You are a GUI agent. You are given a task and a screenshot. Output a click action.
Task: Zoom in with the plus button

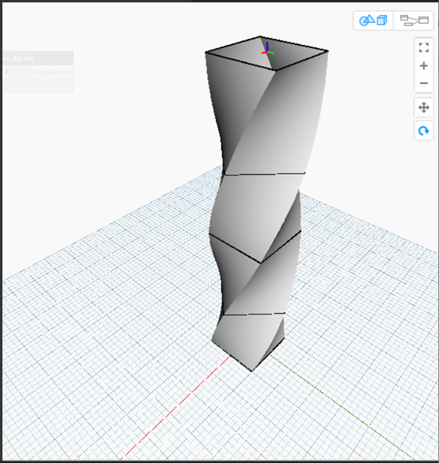pos(424,65)
